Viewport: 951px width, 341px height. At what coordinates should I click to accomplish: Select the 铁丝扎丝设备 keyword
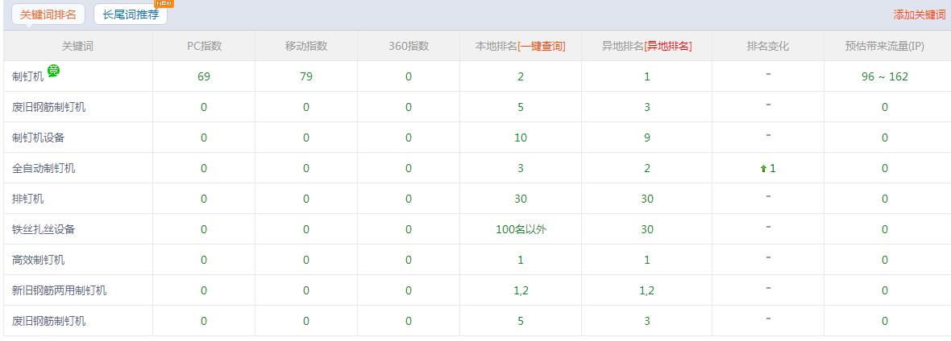pyautogui.click(x=44, y=230)
